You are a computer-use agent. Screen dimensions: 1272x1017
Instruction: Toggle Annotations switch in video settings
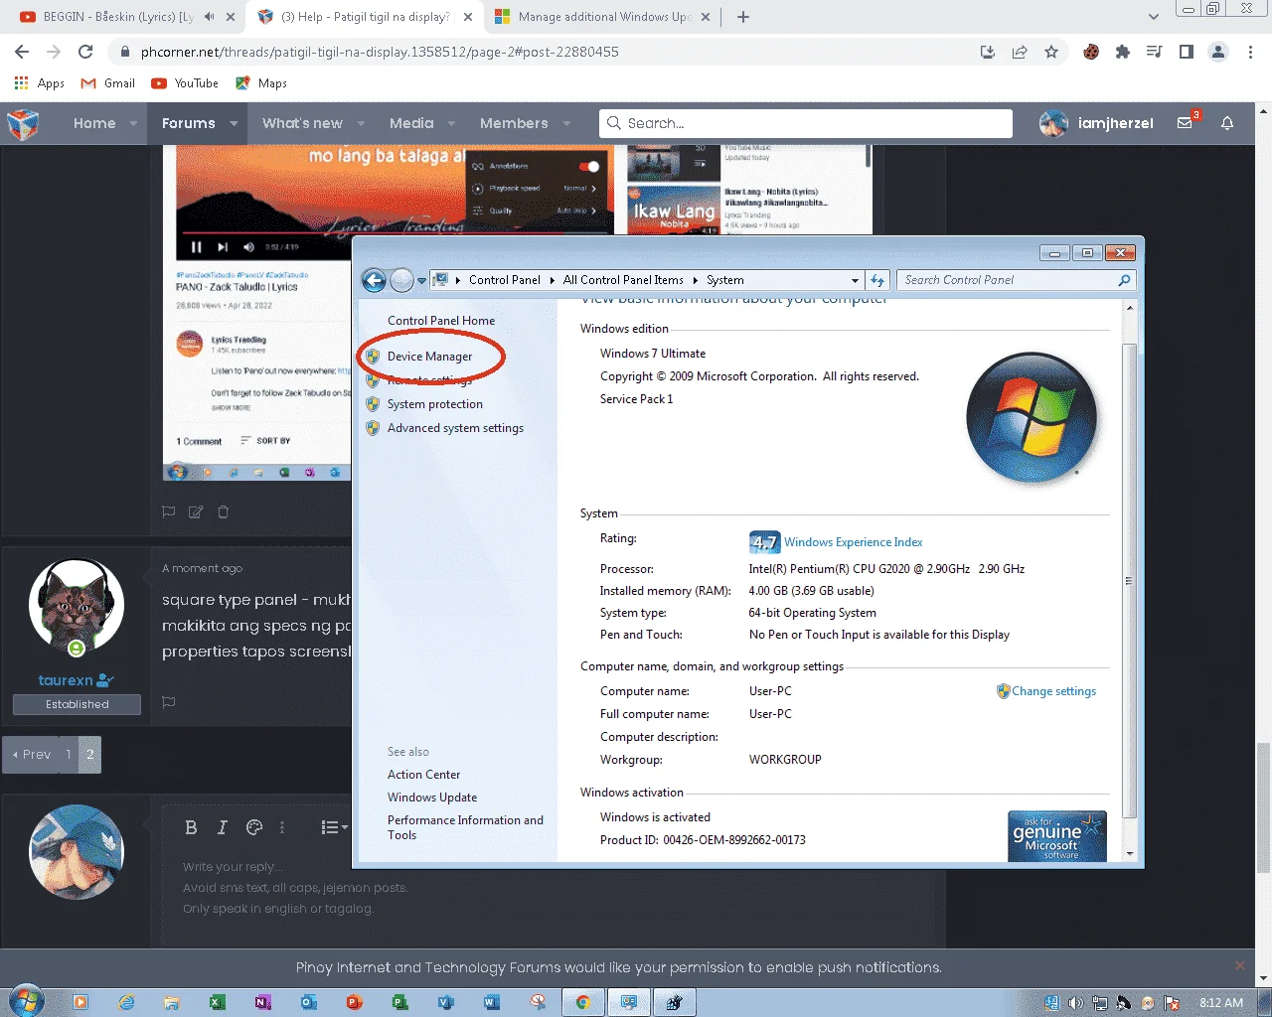click(589, 166)
